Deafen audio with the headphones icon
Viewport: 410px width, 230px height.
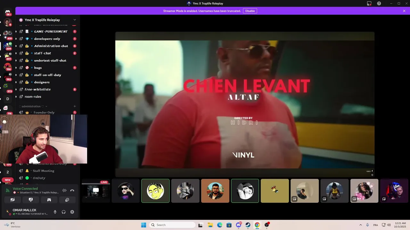63,212
